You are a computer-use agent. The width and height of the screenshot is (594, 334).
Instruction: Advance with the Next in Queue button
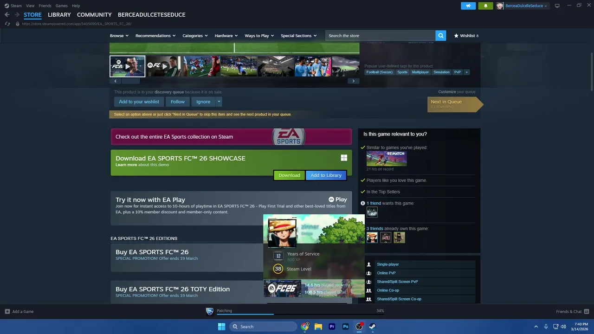tap(455, 104)
